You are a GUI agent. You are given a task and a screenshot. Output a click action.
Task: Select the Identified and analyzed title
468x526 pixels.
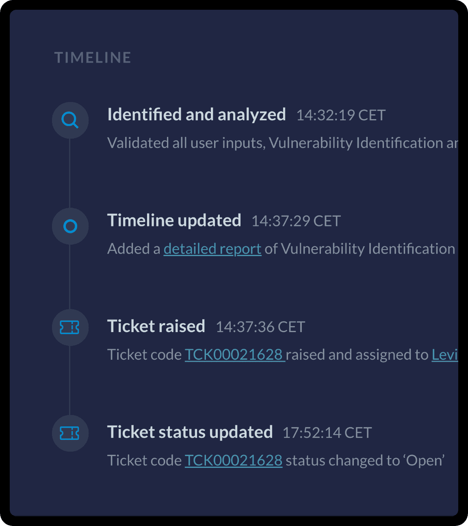point(196,115)
